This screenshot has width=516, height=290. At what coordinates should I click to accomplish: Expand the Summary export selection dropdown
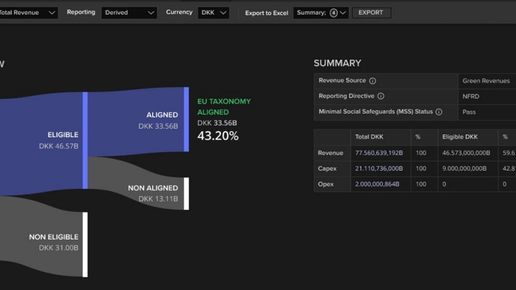click(x=343, y=12)
